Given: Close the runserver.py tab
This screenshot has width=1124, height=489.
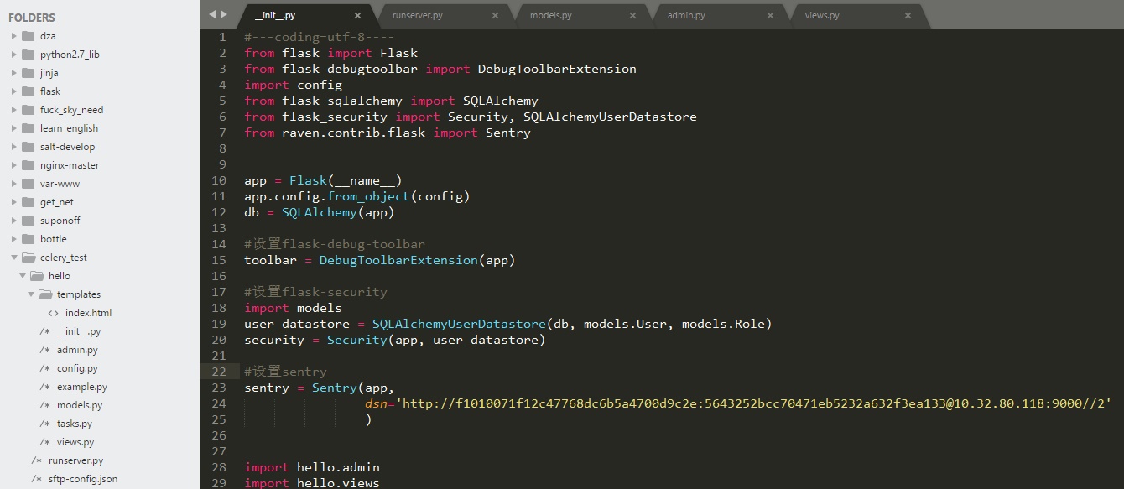Looking at the screenshot, I should 495,15.
